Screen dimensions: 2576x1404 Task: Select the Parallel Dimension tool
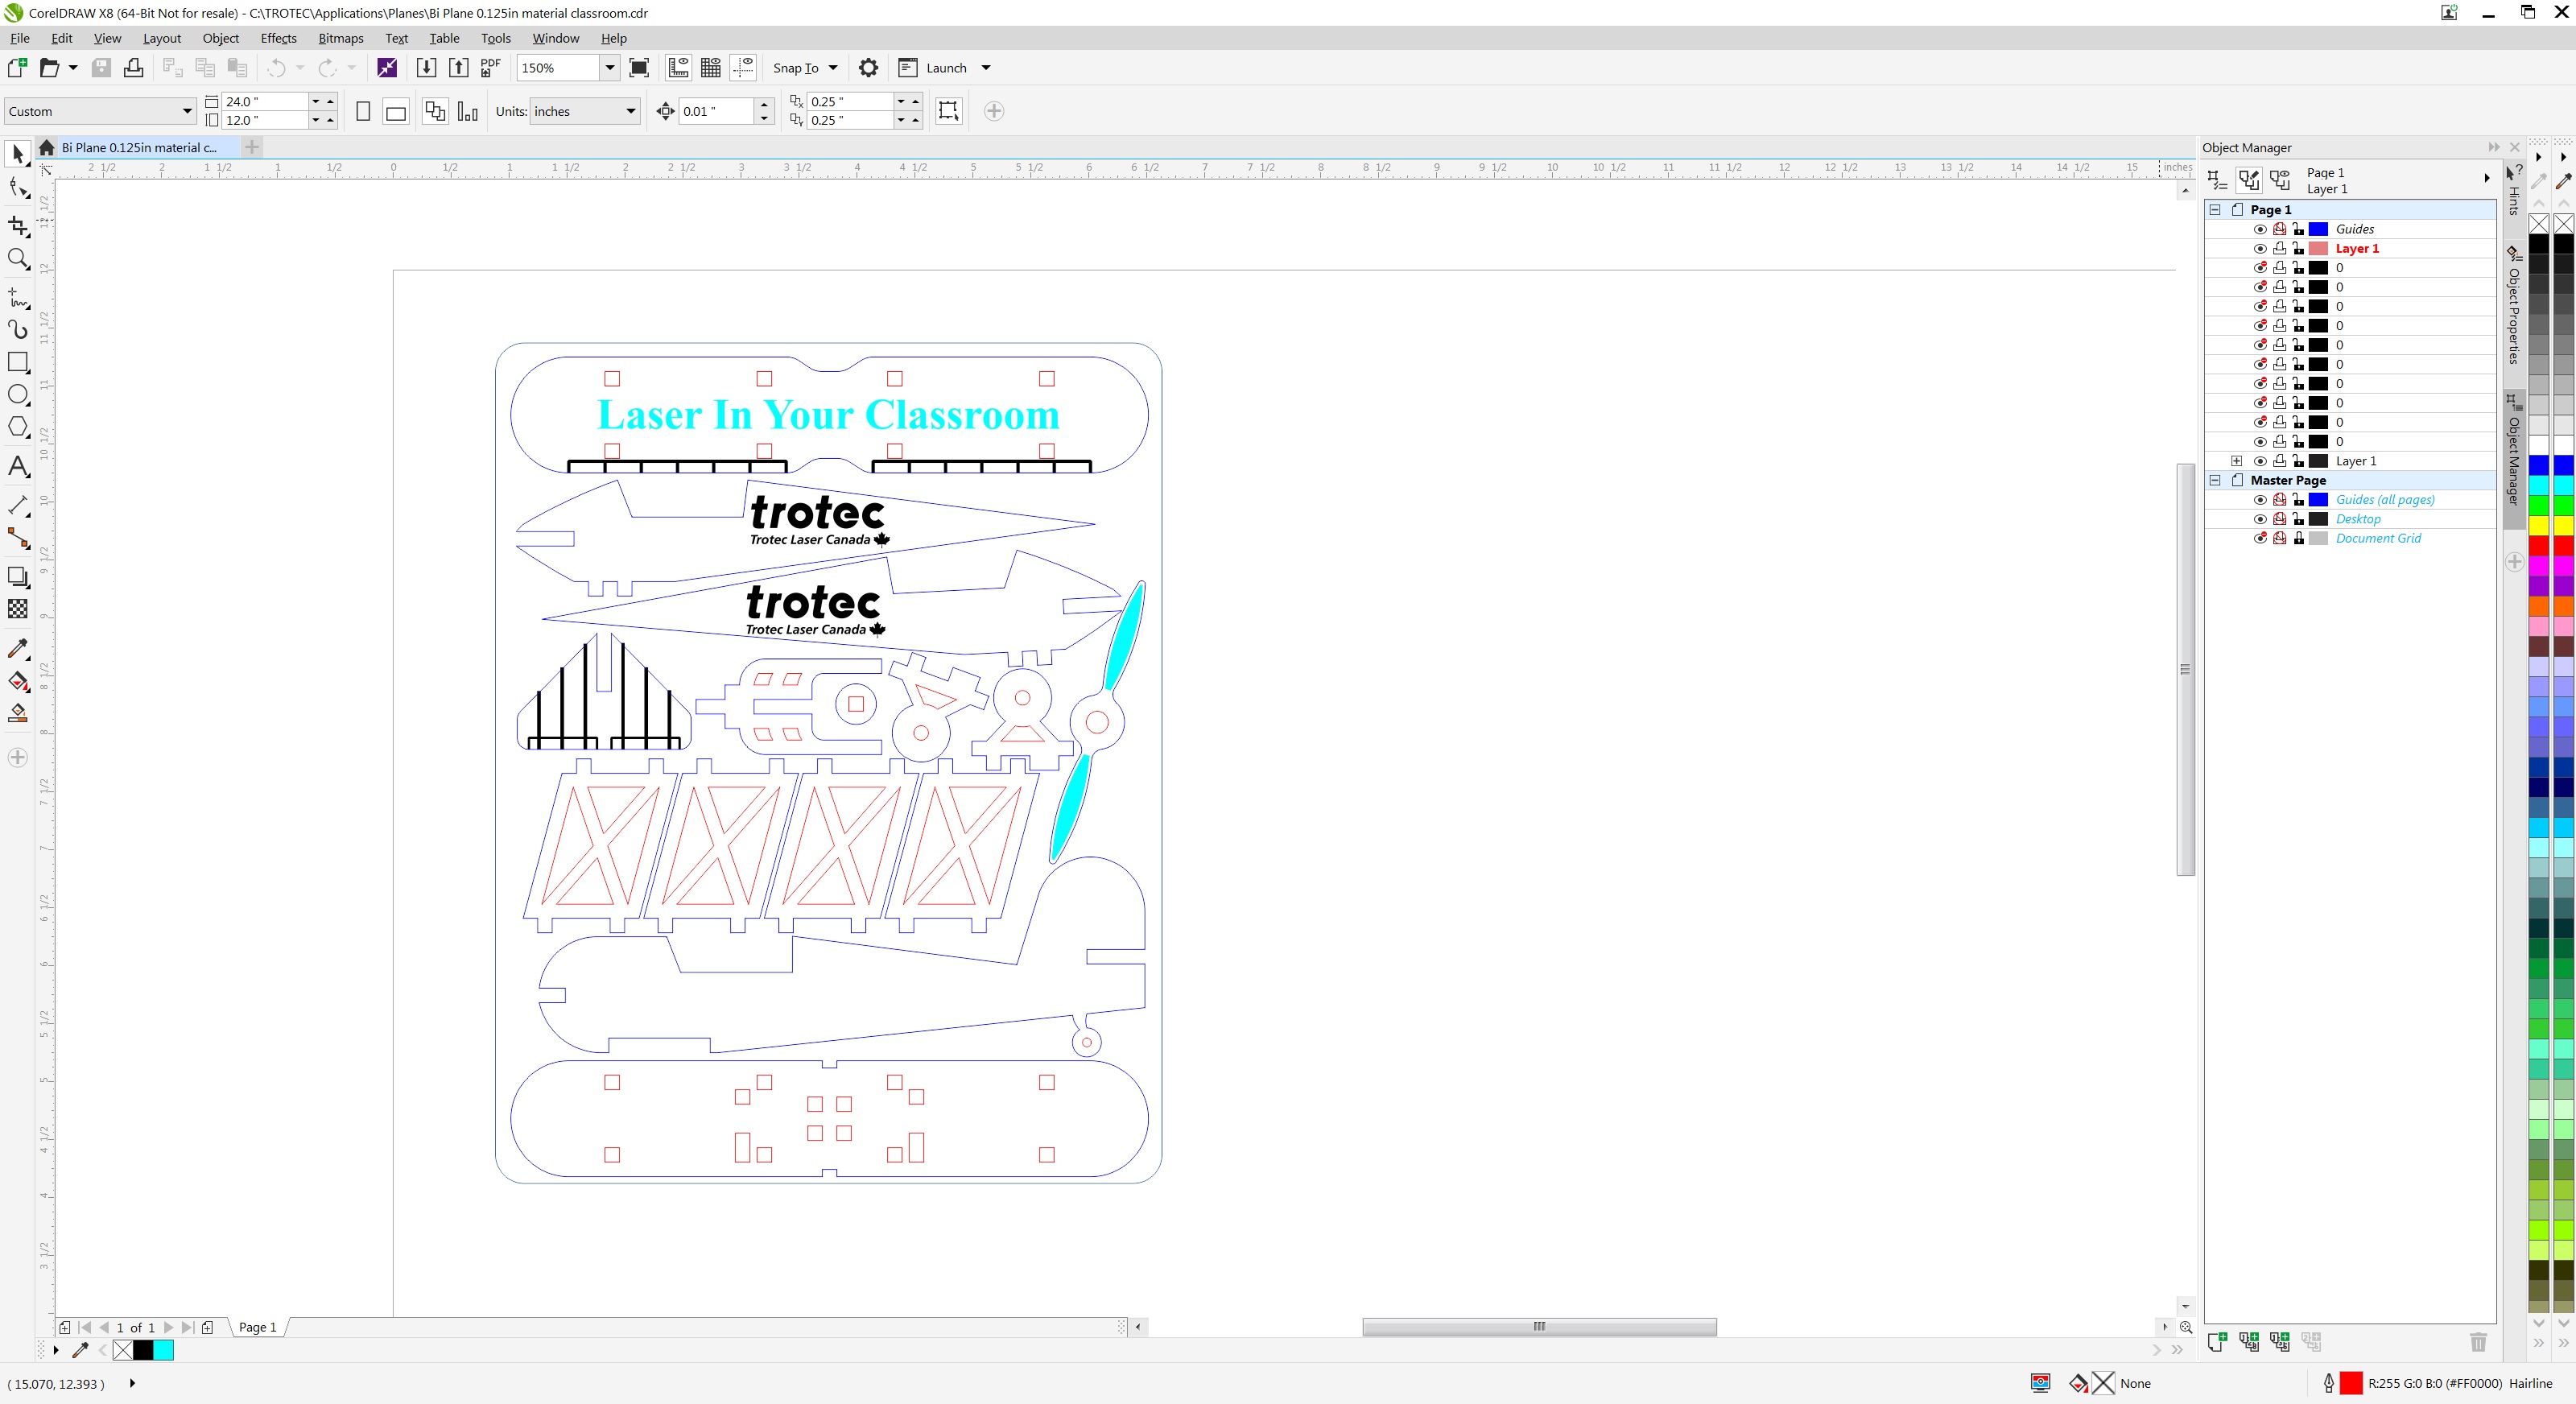pos(17,505)
